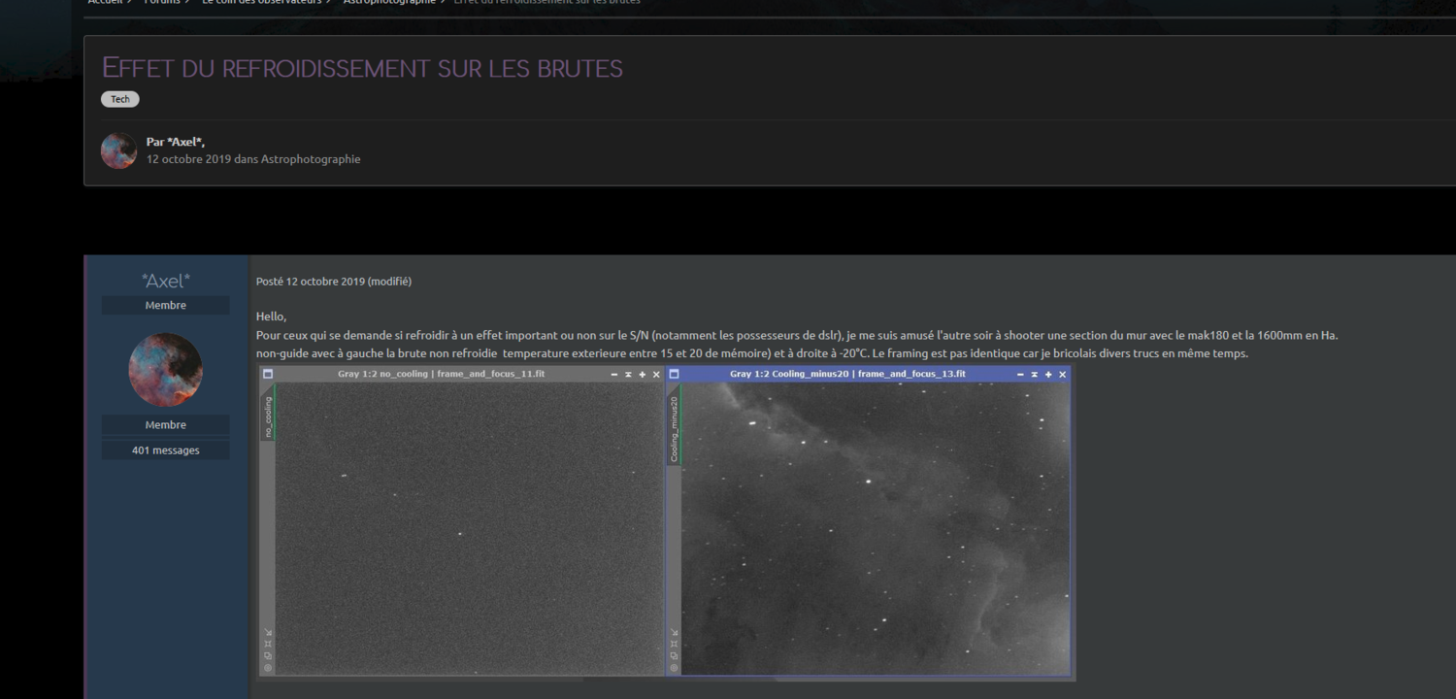
Task: Click the four-corner fit icon in Cooling_minus20 window
Action: [675, 644]
